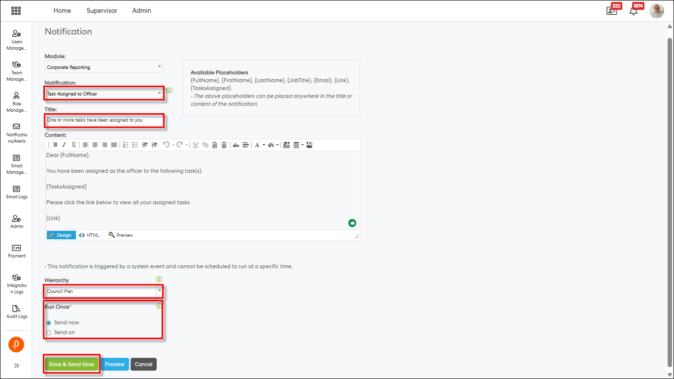The image size is (674, 379).
Task: Expand the Hierarchy dropdown
Action: [104, 291]
